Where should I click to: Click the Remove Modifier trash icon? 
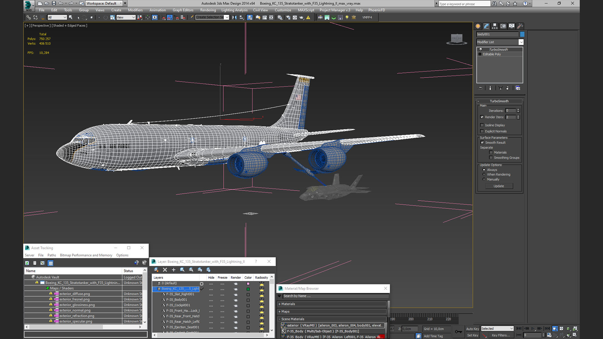tap(508, 88)
